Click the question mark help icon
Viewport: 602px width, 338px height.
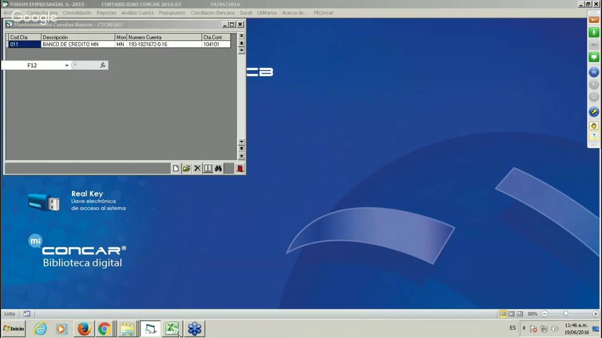(594, 136)
